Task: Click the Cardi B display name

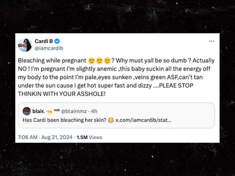Action: coord(44,41)
